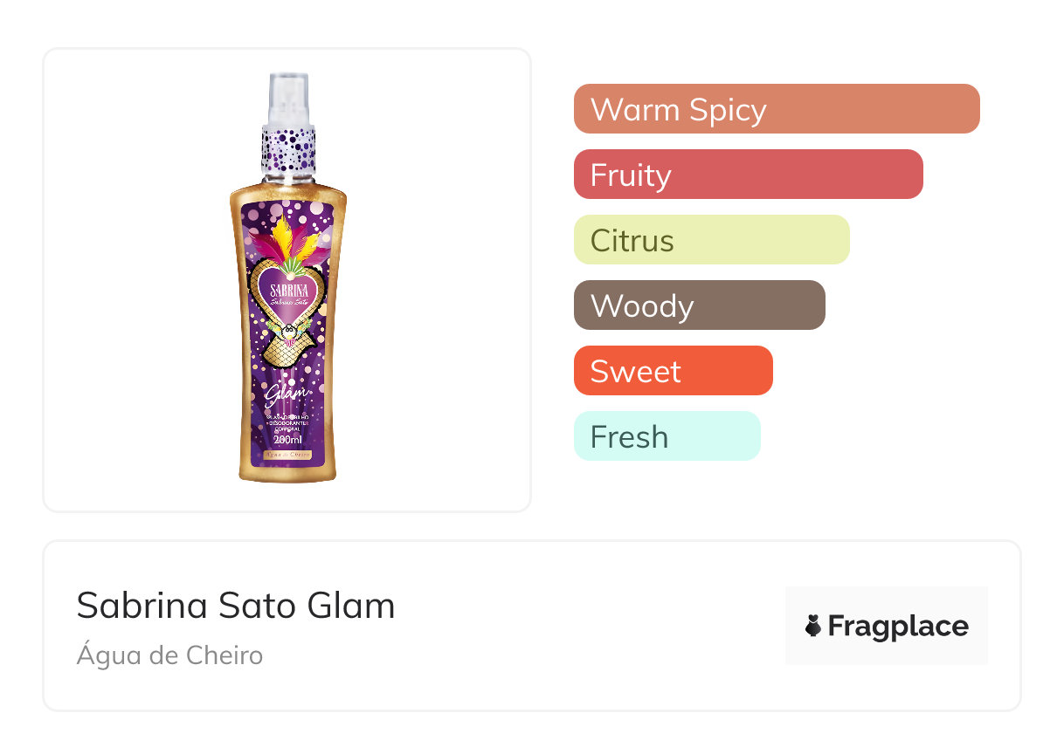Click the 200ml text on the bottle
Image resolution: width=1064 pixels, height=754 pixels.
[287, 439]
